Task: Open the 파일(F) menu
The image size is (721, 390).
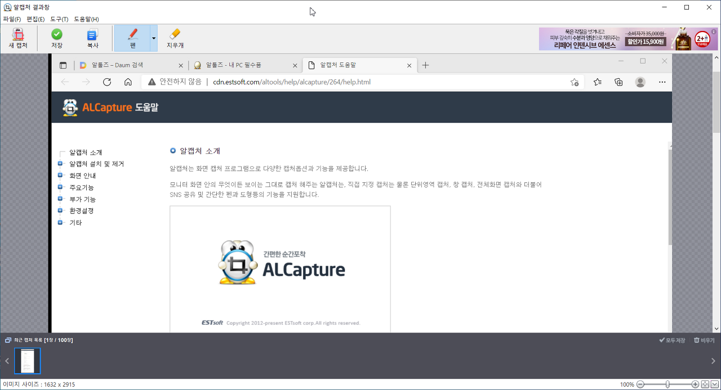Action: coord(12,19)
